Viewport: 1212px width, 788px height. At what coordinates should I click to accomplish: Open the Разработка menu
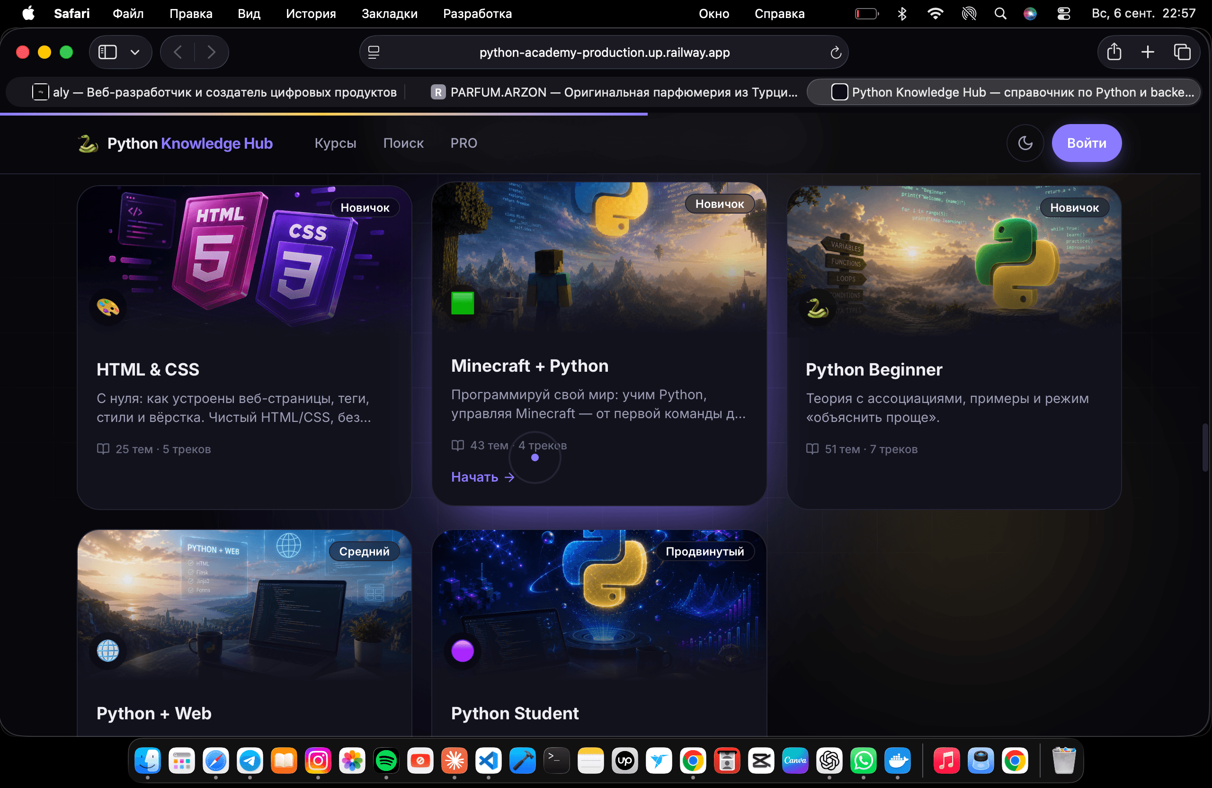click(x=477, y=14)
